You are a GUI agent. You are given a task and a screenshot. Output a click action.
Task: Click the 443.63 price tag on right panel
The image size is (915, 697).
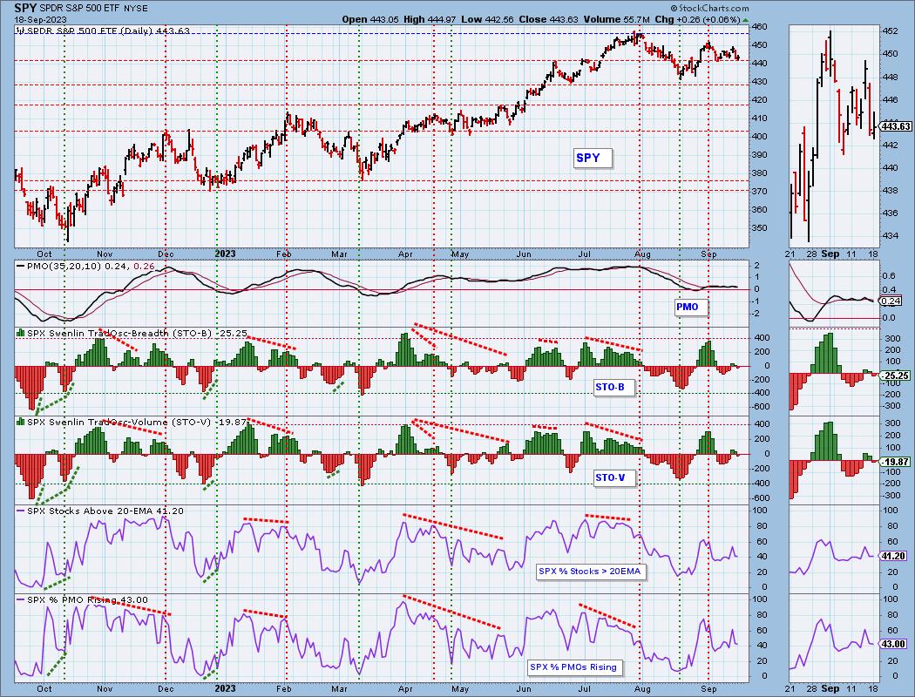coord(896,126)
